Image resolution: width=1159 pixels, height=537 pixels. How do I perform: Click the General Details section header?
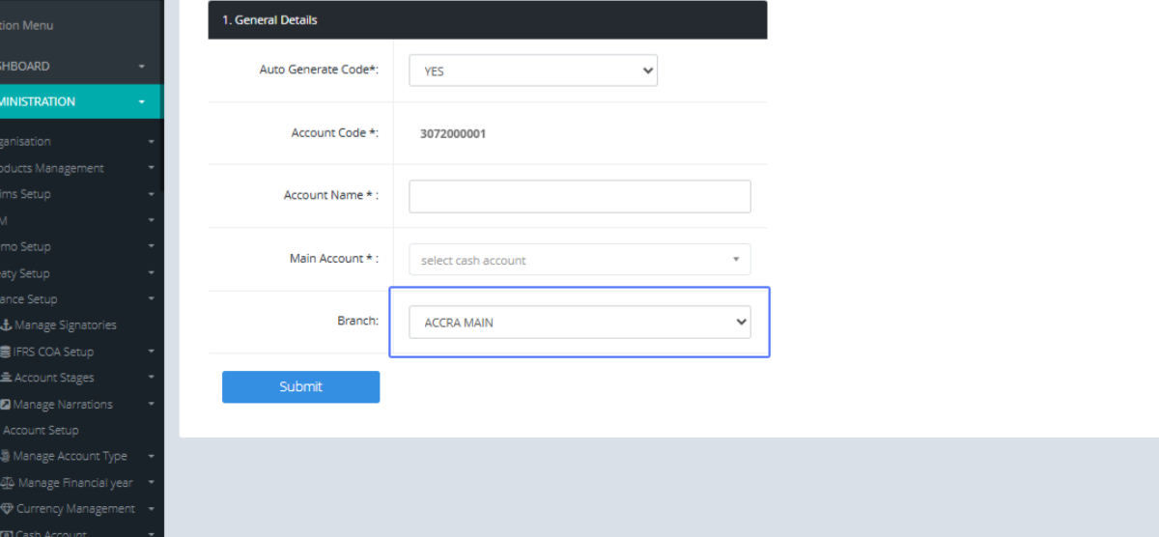487,19
